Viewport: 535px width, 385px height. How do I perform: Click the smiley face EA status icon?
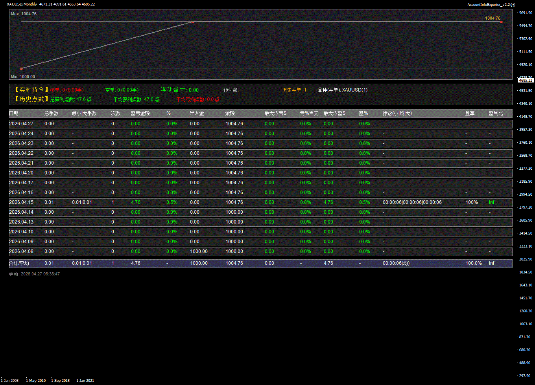(x=513, y=4)
